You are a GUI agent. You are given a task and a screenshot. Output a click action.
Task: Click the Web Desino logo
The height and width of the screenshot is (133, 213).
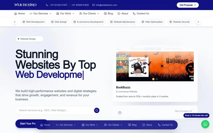[x=25, y=5]
